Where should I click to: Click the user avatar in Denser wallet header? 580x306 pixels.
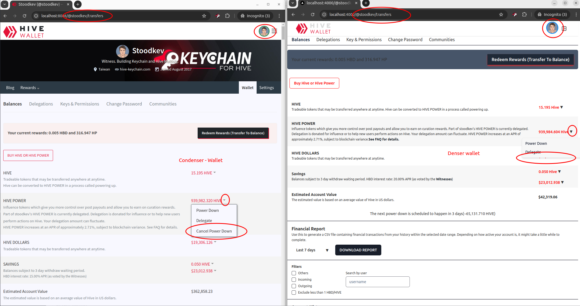click(552, 28)
